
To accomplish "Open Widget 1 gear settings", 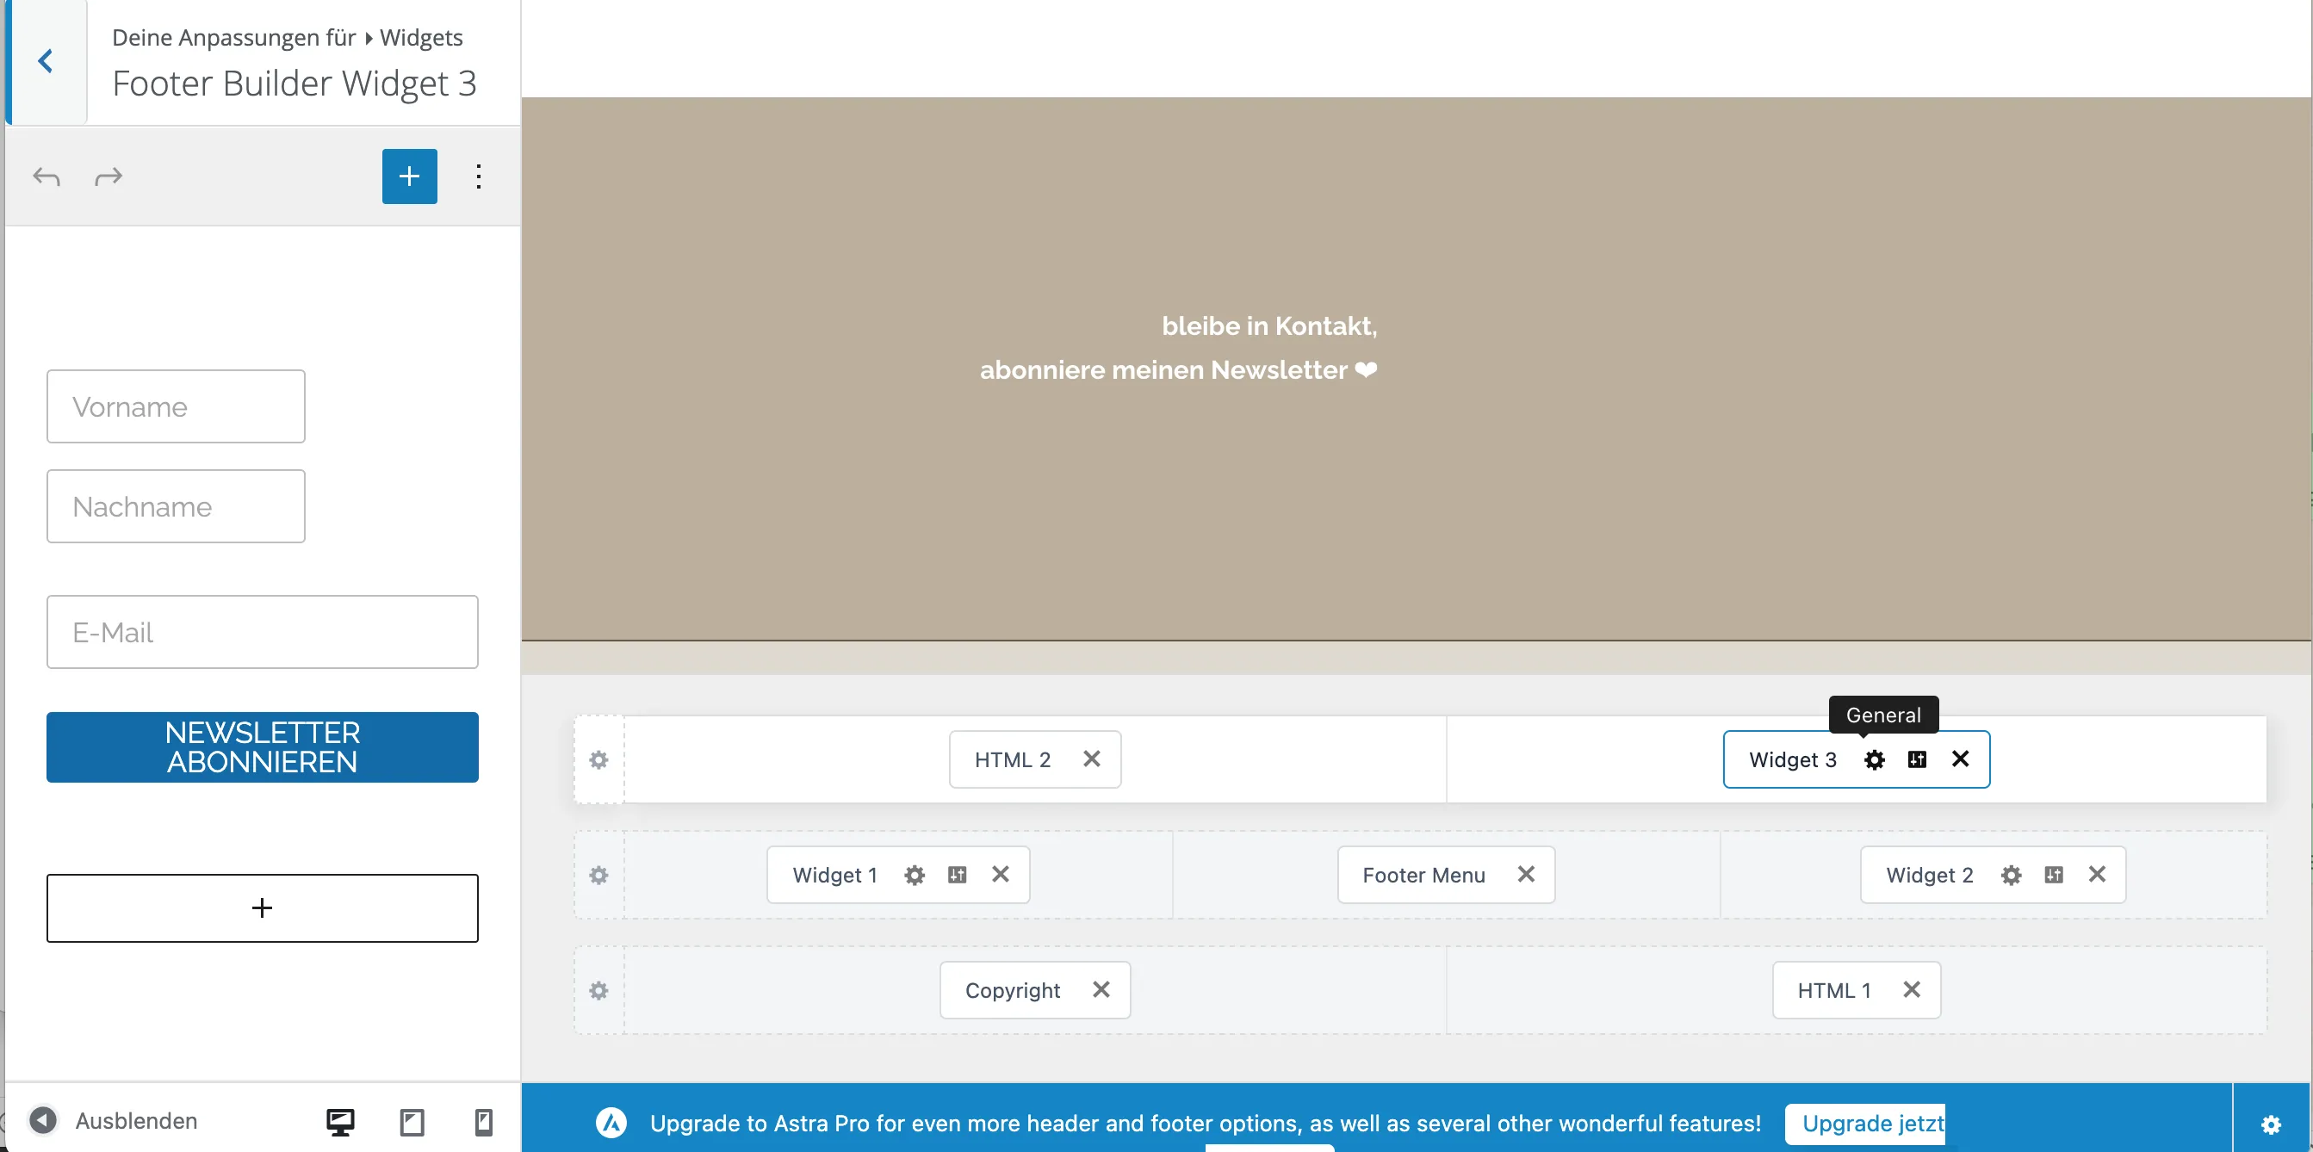I will point(914,875).
